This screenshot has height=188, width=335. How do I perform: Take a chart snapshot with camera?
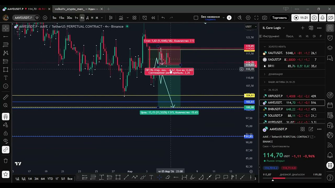[x=265, y=18]
